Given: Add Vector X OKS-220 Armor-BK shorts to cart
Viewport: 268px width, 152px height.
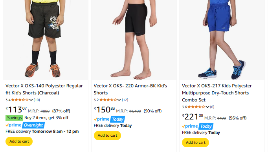Looking at the screenshot, I should pos(107,136).
